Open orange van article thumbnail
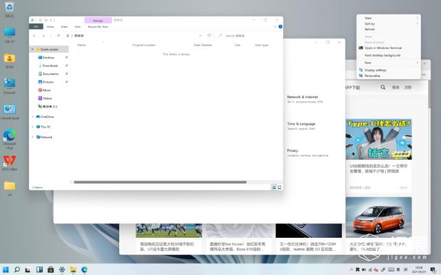The image size is (441, 275). (378, 217)
